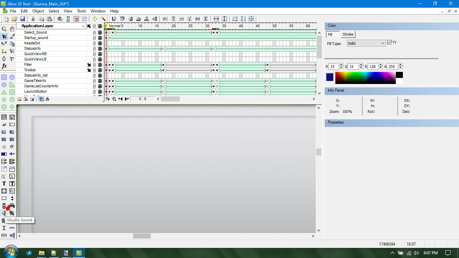Viewport: 459px width, 258px height.
Task: Hide the LaunchButton layer
Action: pyautogui.click(x=100, y=91)
